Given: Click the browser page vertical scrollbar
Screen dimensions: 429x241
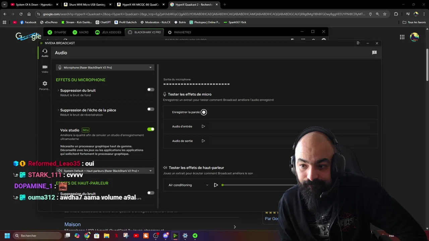Looking at the screenshot, I should pyautogui.click(x=427, y=65).
